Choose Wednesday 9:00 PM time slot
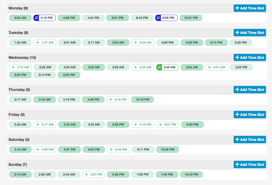Image resolution: width=272 pixels, height=185 pixels. [x=69, y=75]
